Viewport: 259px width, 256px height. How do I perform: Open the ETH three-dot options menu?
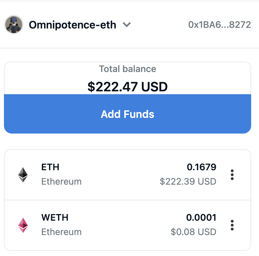232,174
